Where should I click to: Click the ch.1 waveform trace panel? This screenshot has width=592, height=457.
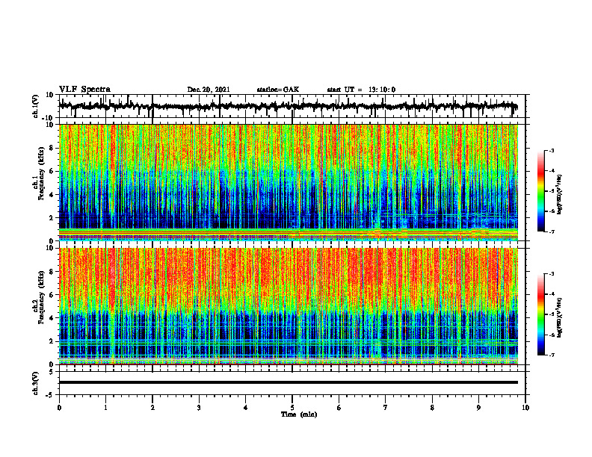(x=292, y=106)
